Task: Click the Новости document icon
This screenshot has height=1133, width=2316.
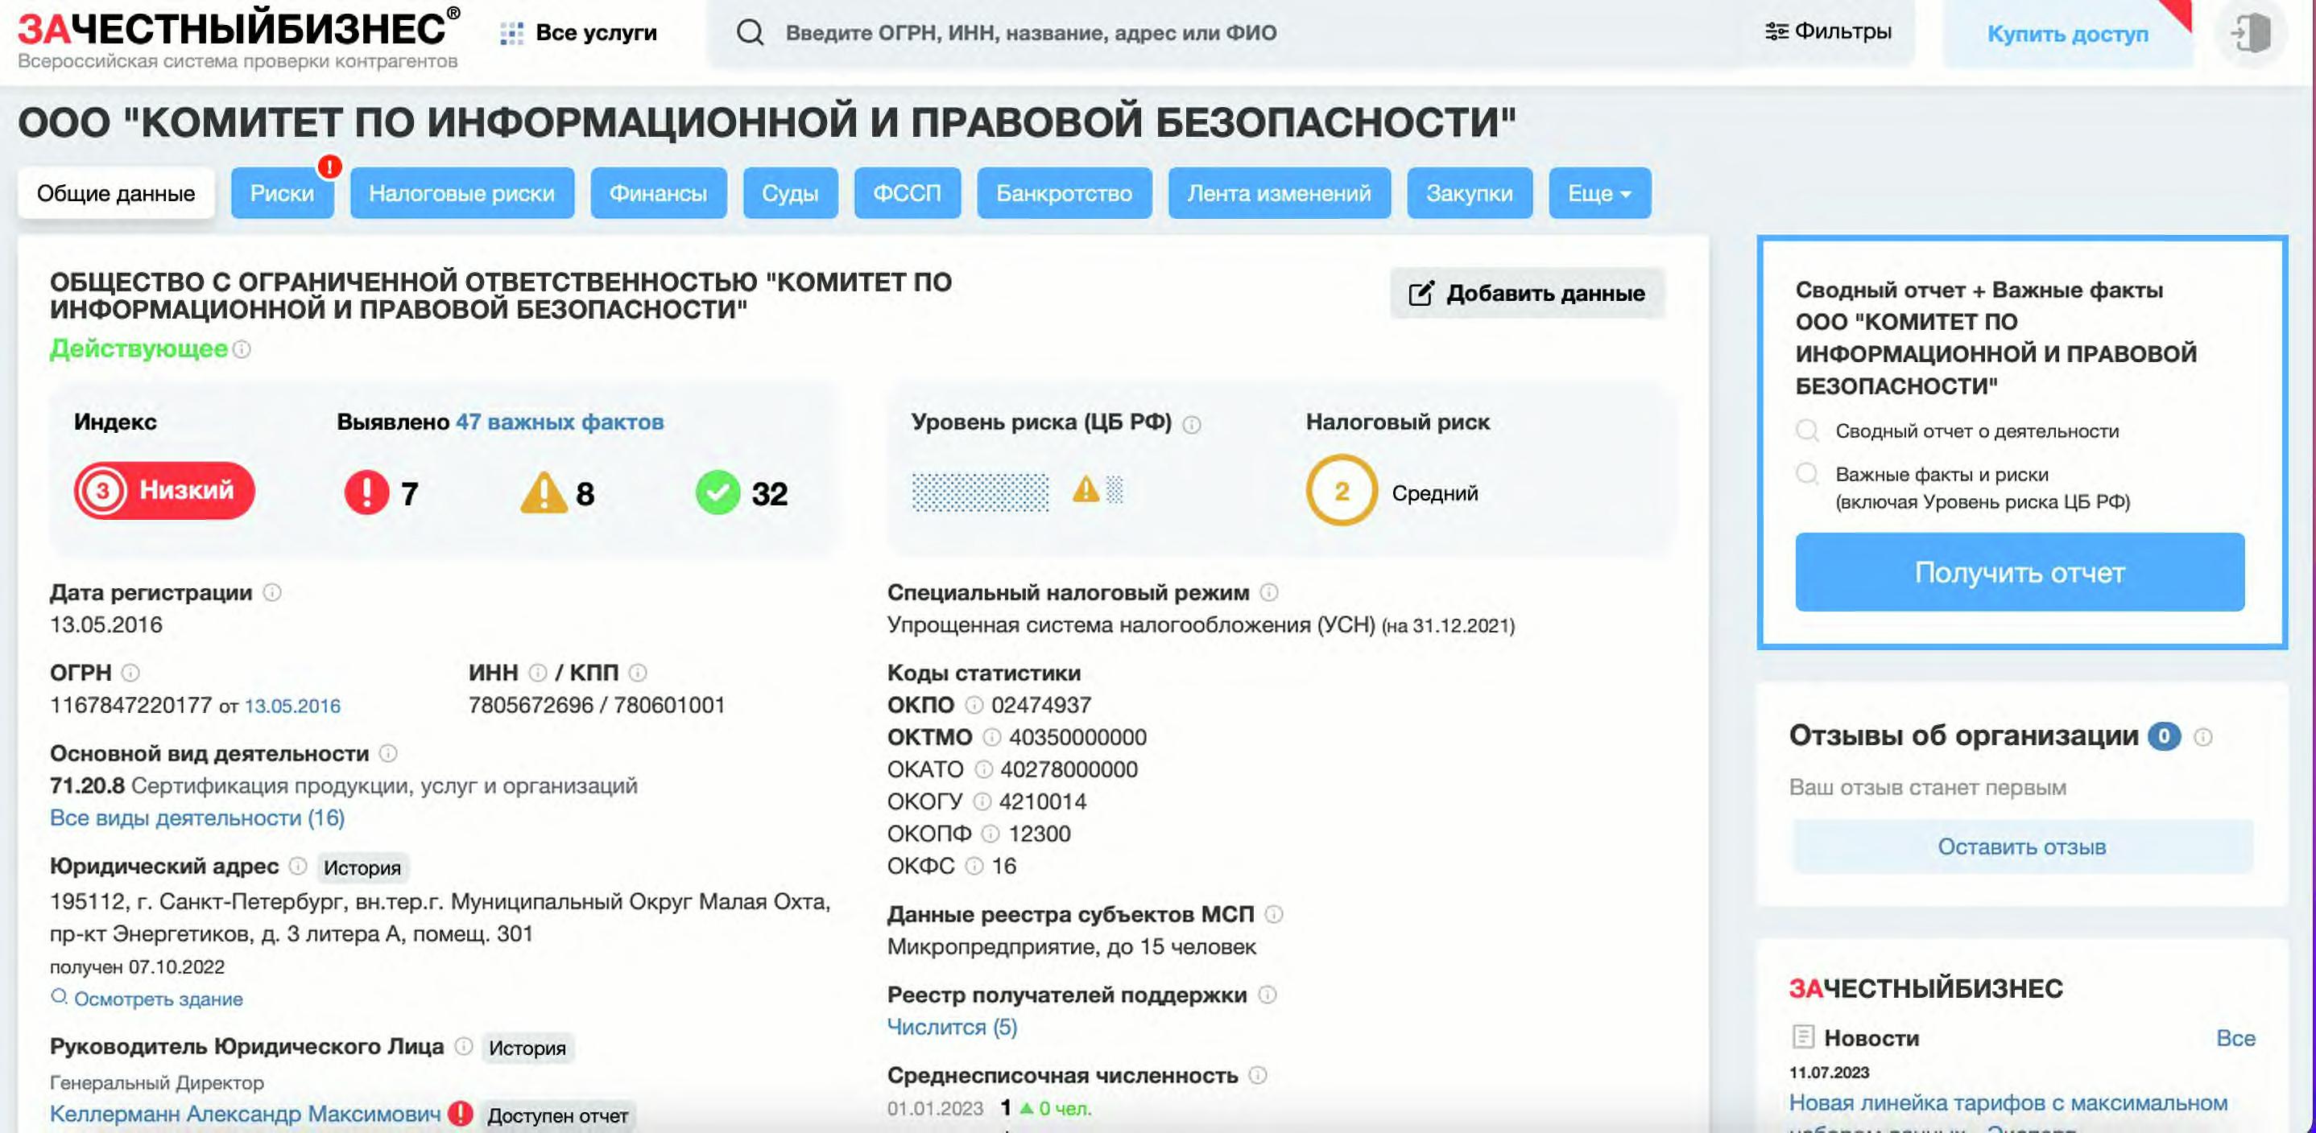Action: pos(1803,1038)
